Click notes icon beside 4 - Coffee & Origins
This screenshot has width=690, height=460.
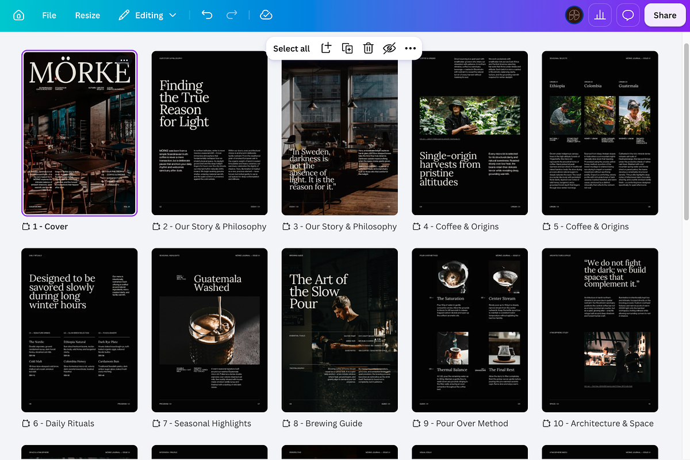click(x=416, y=227)
